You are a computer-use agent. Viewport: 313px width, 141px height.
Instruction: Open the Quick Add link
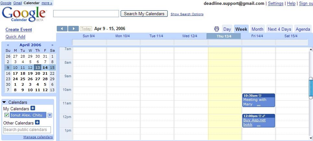(15, 37)
